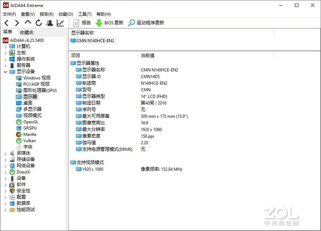Select the 显示器 monitor entry
Image resolution: width=321 pixels, height=231 pixels.
pos(27,97)
